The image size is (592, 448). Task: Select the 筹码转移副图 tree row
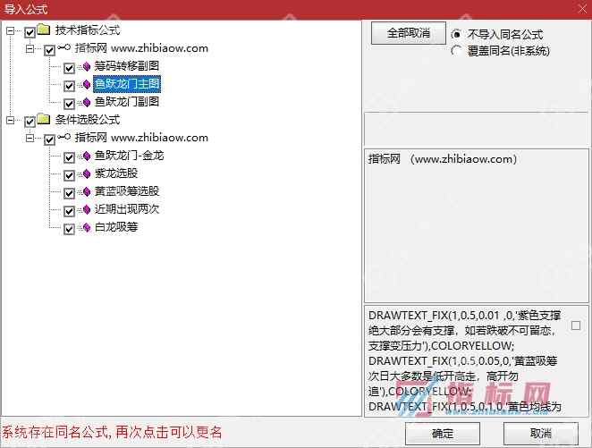[126, 66]
